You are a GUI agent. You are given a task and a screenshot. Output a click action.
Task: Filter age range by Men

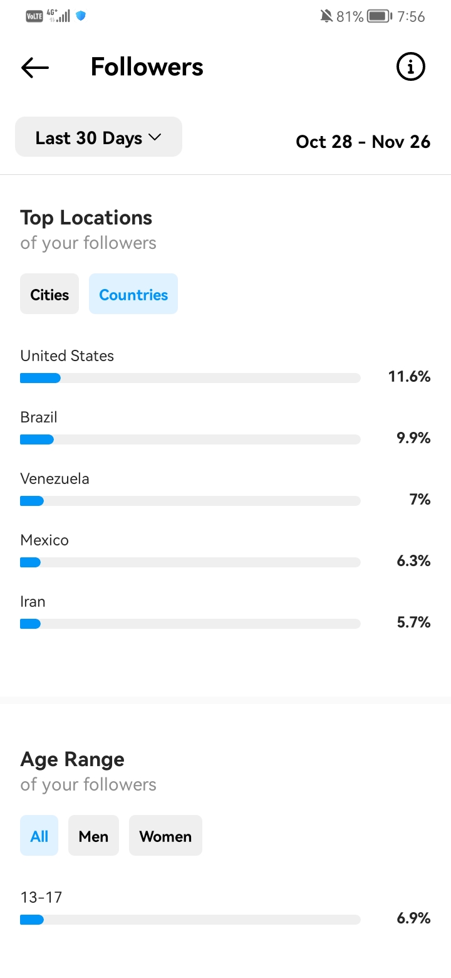93,836
